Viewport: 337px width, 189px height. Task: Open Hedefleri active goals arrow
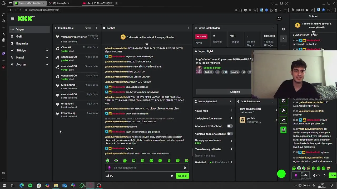pyautogui.click(x=231, y=162)
